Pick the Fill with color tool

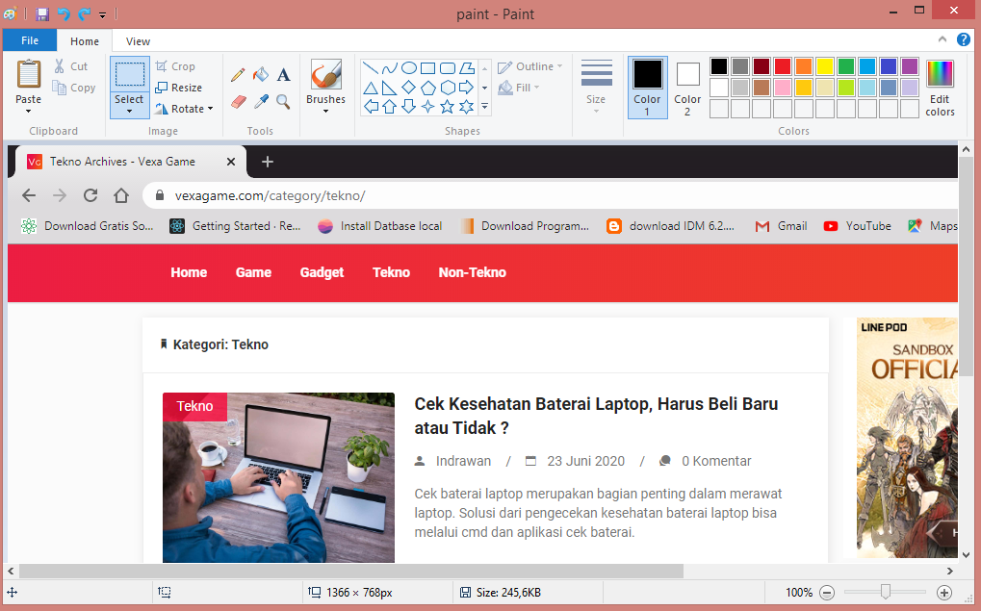(261, 73)
